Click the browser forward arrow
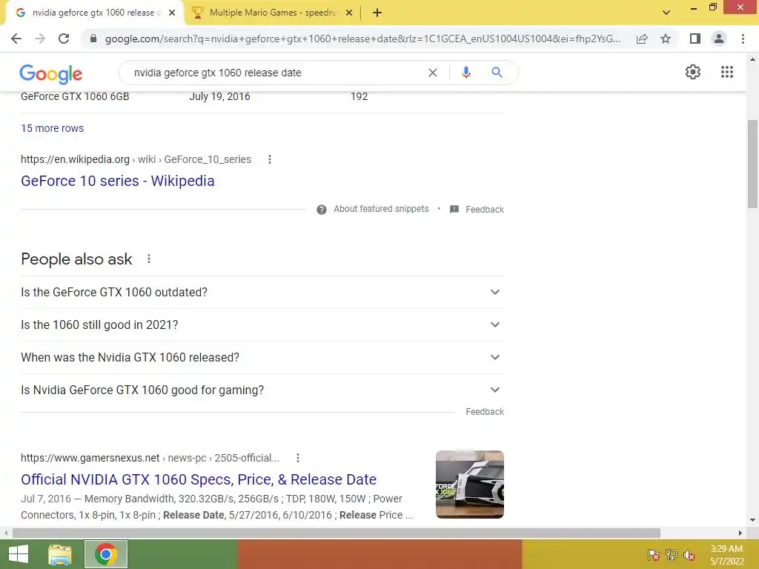This screenshot has width=759, height=569. pyautogui.click(x=40, y=39)
